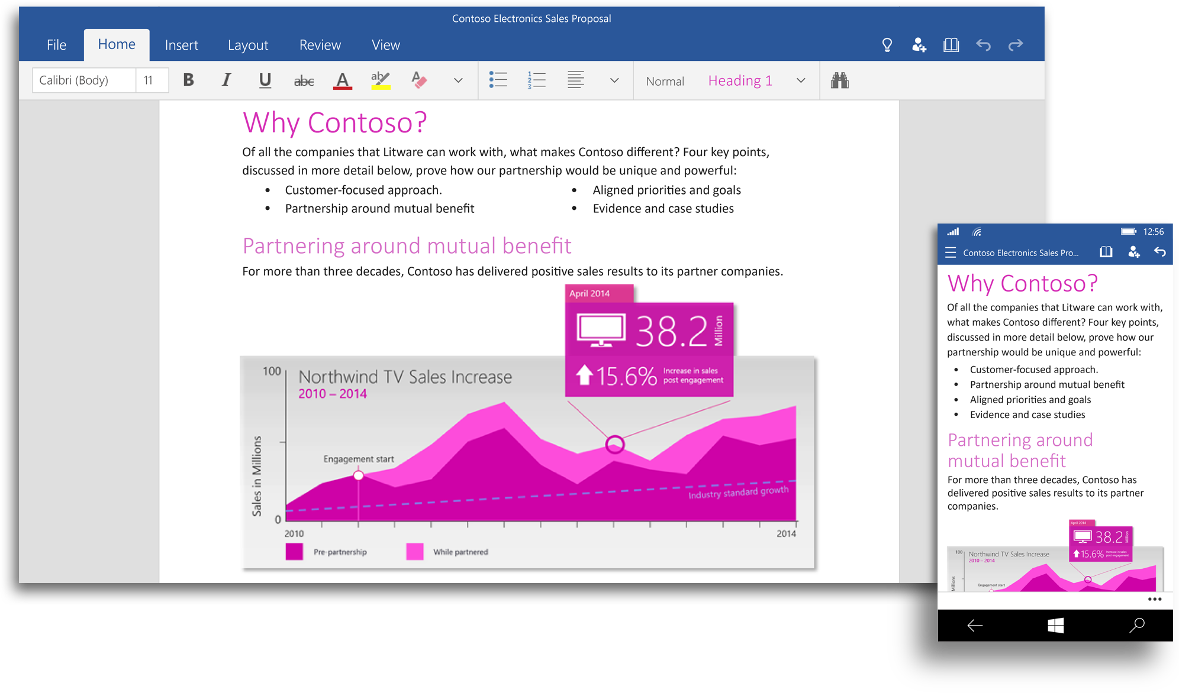Click font name Calibri Body dropdown
1179x693 pixels.
tap(82, 80)
